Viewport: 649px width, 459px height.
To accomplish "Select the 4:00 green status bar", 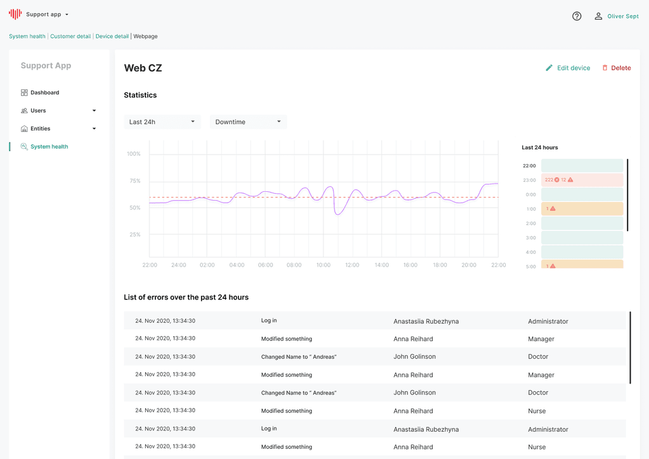I will click(582, 252).
